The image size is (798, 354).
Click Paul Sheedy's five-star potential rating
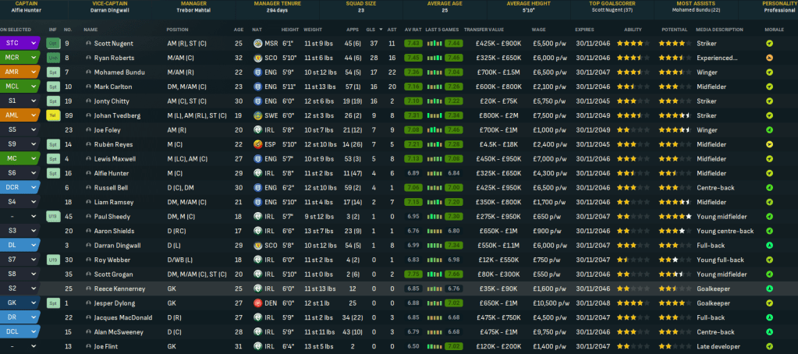(674, 216)
